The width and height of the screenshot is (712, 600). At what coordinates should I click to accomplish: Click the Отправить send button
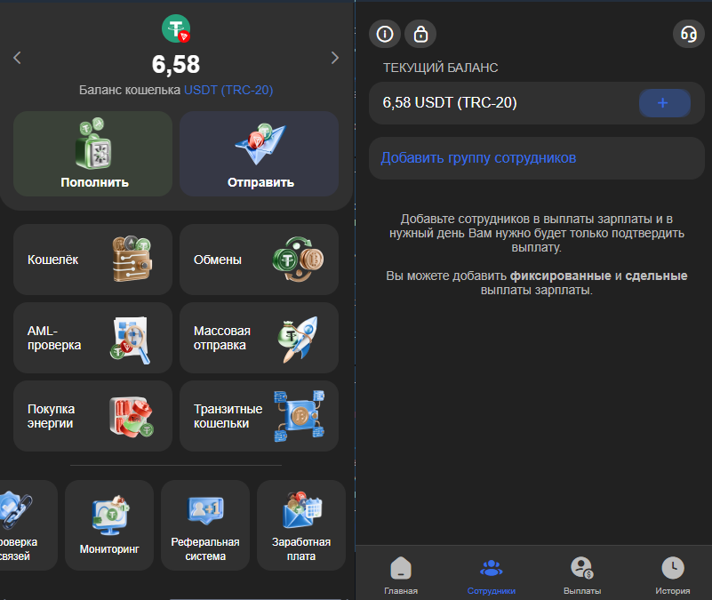[259, 154]
